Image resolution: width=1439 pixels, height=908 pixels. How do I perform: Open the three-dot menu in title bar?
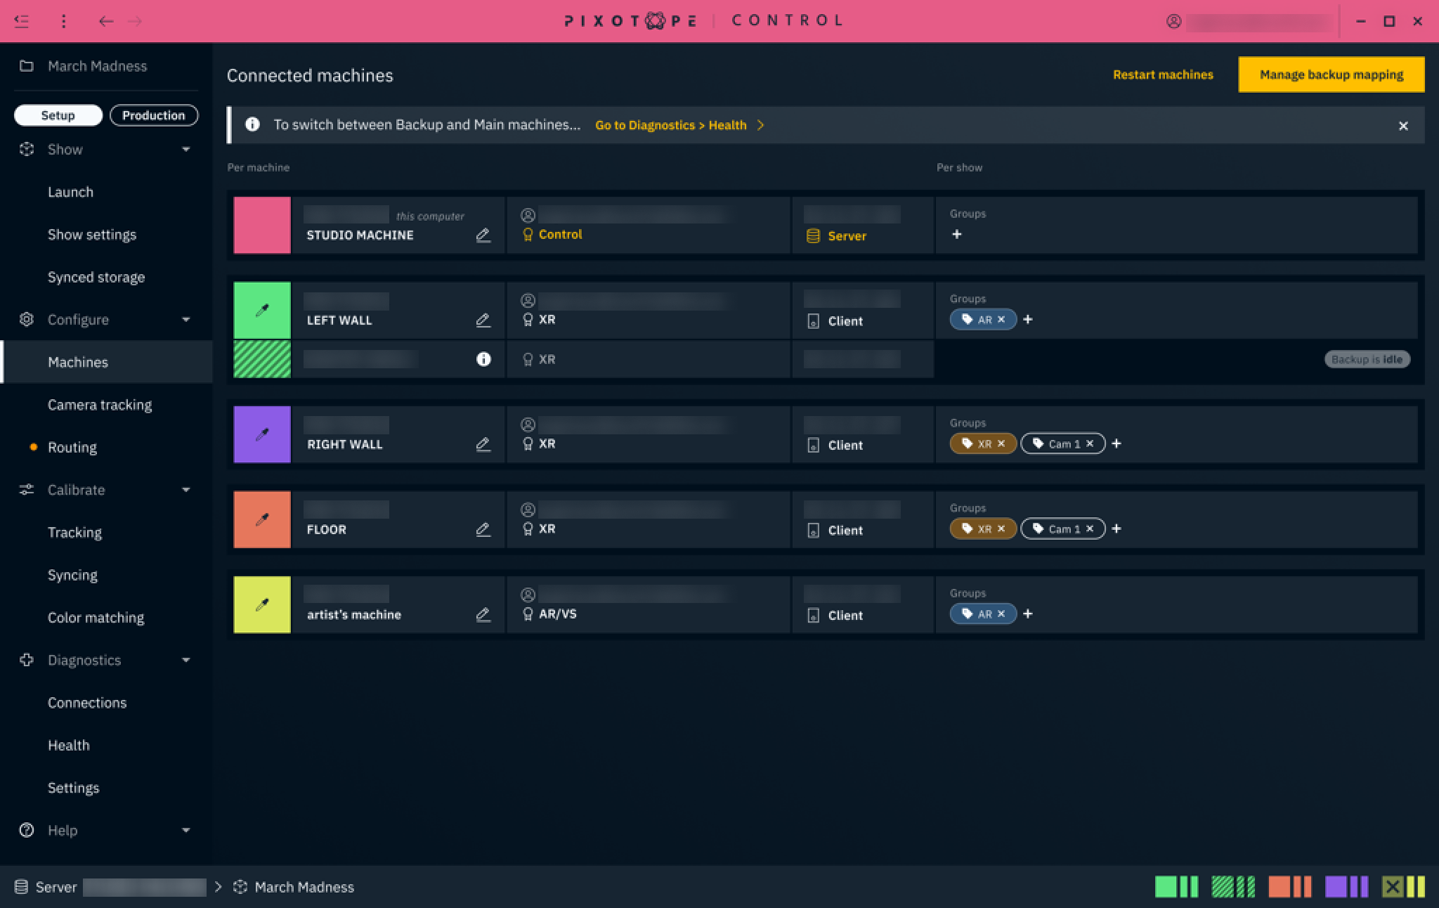(63, 21)
